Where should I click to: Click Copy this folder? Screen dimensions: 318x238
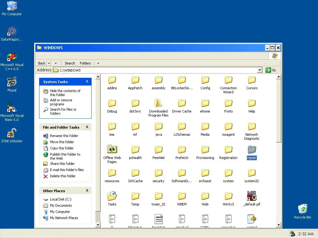[62, 148]
